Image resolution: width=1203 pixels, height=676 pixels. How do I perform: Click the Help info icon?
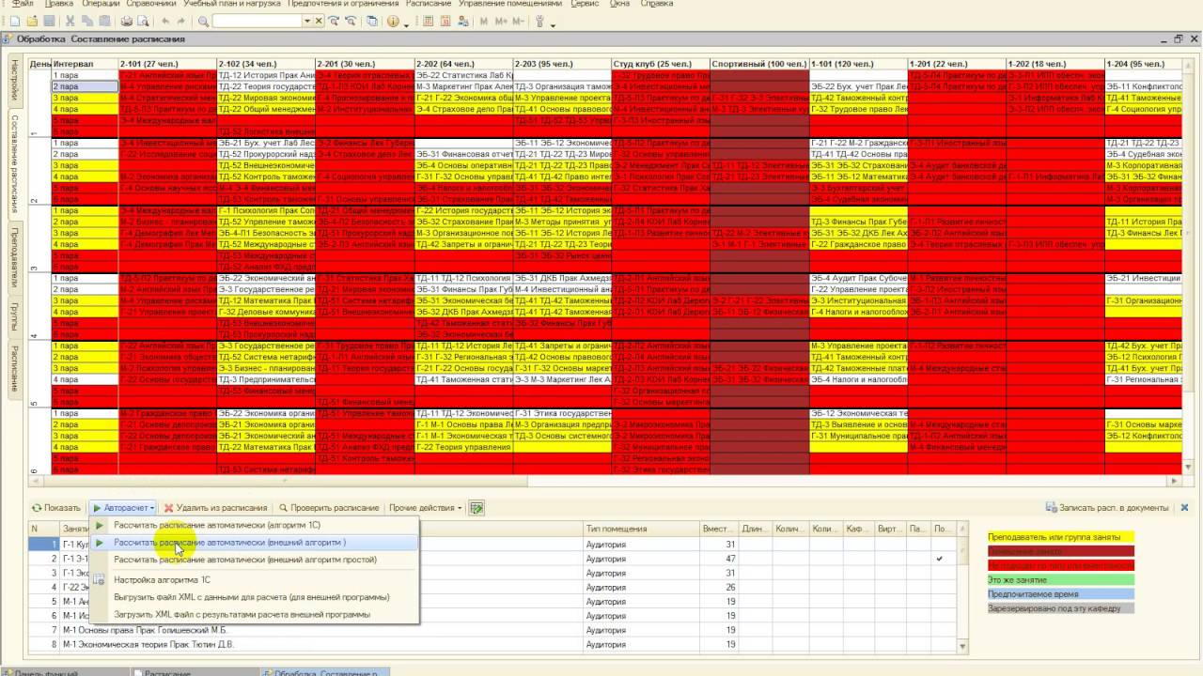pos(392,21)
